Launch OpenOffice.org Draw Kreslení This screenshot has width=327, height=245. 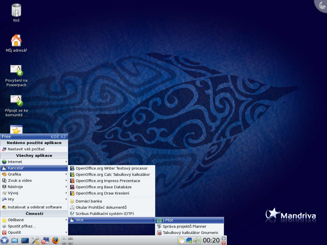click(112, 193)
